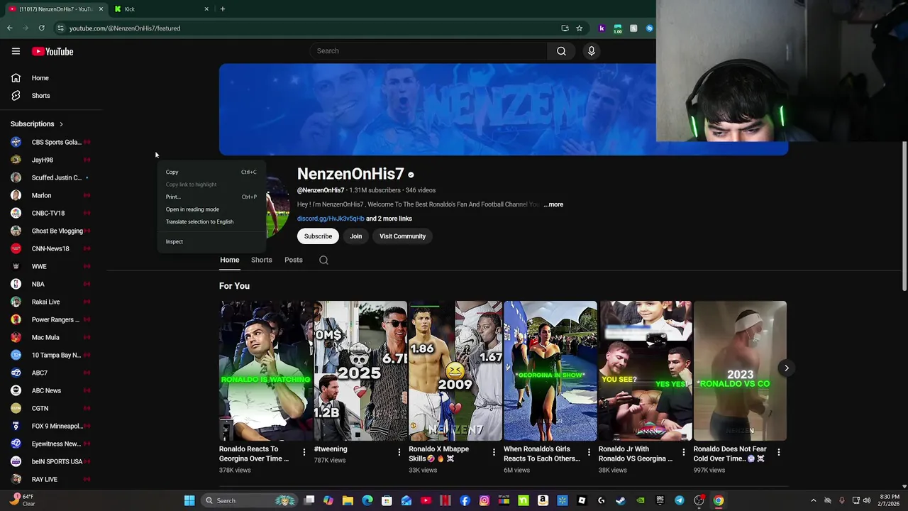Open options for Ronaldo Reacts To Georgina short
908x511 pixels.
pyautogui.click(x=304, y=452)
